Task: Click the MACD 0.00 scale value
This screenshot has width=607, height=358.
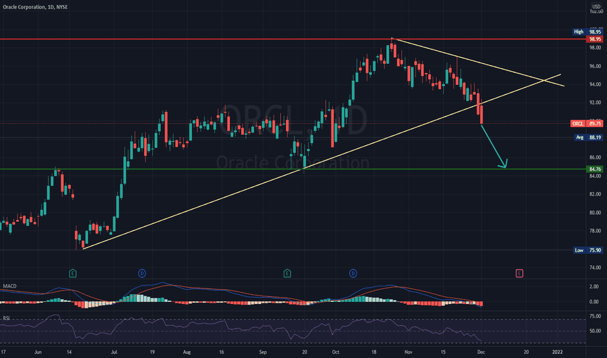Action: tap(593, 302)
